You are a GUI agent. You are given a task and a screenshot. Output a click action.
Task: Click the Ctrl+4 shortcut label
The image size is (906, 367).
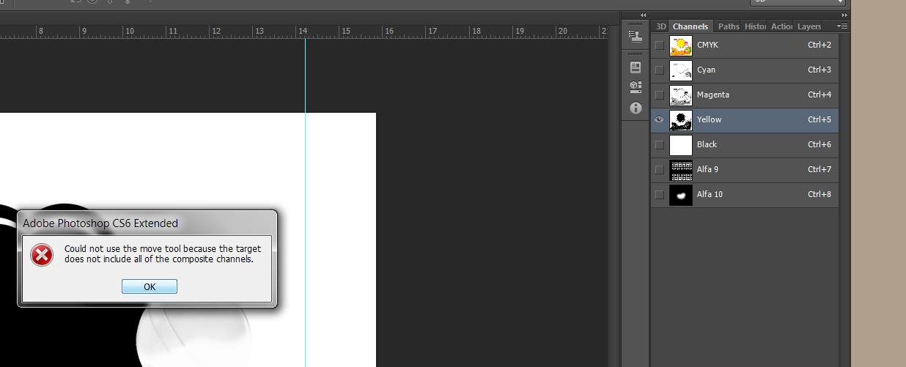[820, 95]
